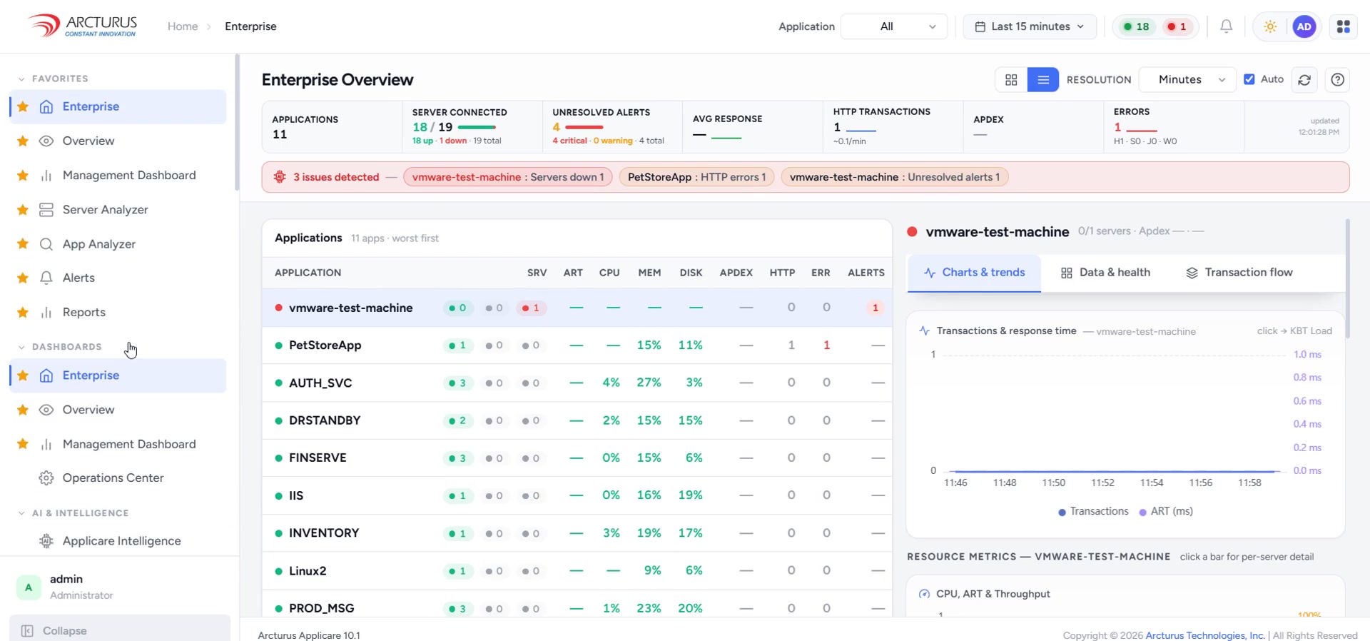The image size is (1370, 641).
Task: Open the help question mark icon
Action: (x=1338, y=80)
